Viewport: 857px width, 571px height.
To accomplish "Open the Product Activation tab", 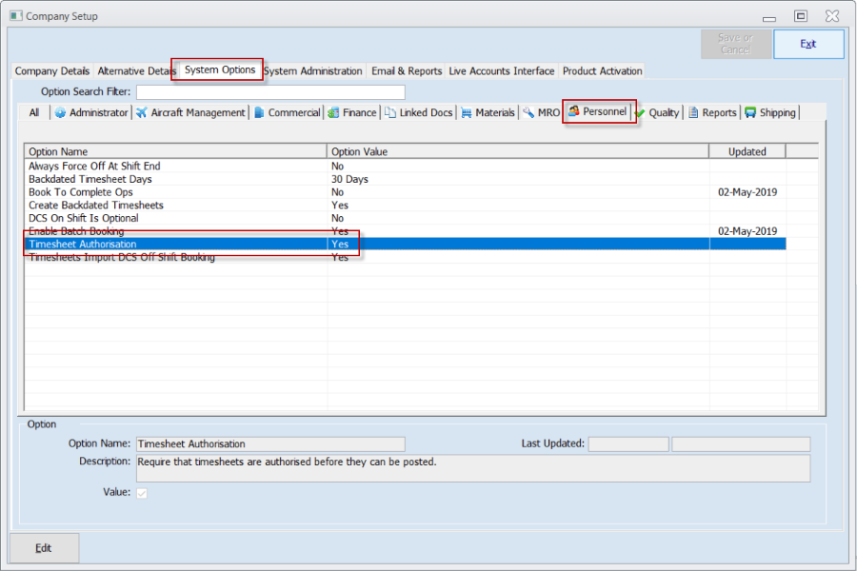I will point(603,71).
